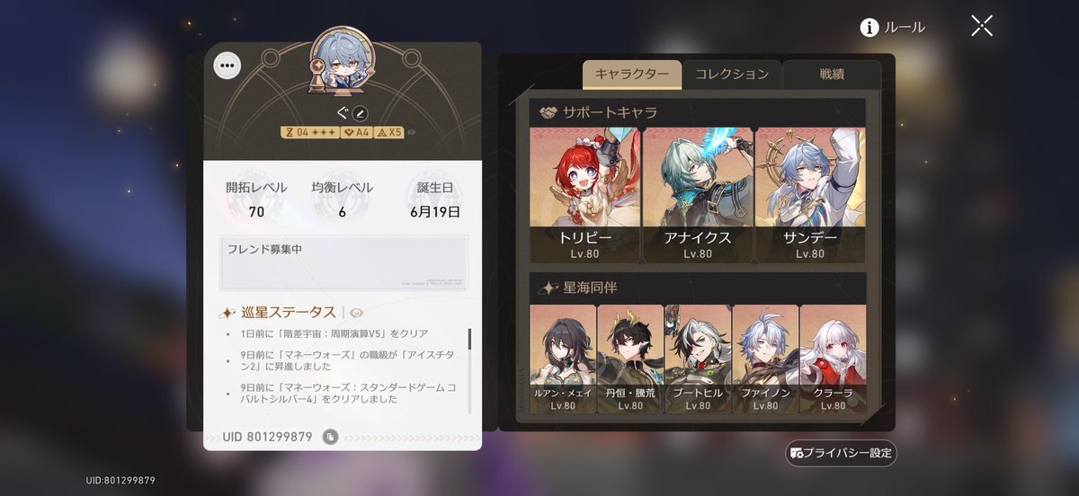Open プライバシー設定 button
The width and height of the screenshot is (1079, 496).
coord(842,453)
